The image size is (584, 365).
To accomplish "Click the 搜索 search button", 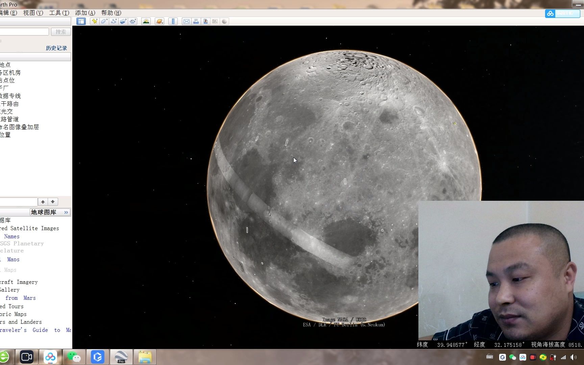I will pos(61,32).
